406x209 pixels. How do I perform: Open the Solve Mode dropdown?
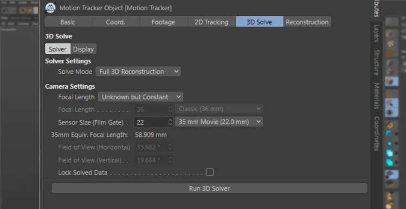click(138, 72)
